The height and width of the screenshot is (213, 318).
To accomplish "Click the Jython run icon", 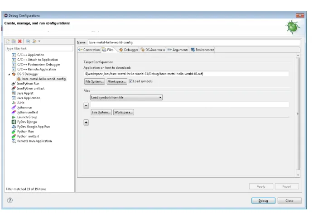I will coord(14,108).
